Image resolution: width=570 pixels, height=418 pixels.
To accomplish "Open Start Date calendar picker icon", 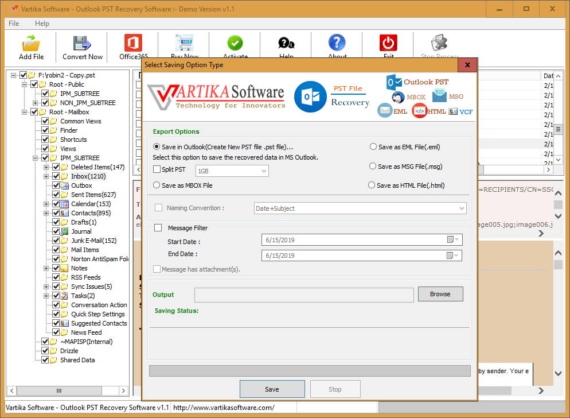I will click(453, 239).
